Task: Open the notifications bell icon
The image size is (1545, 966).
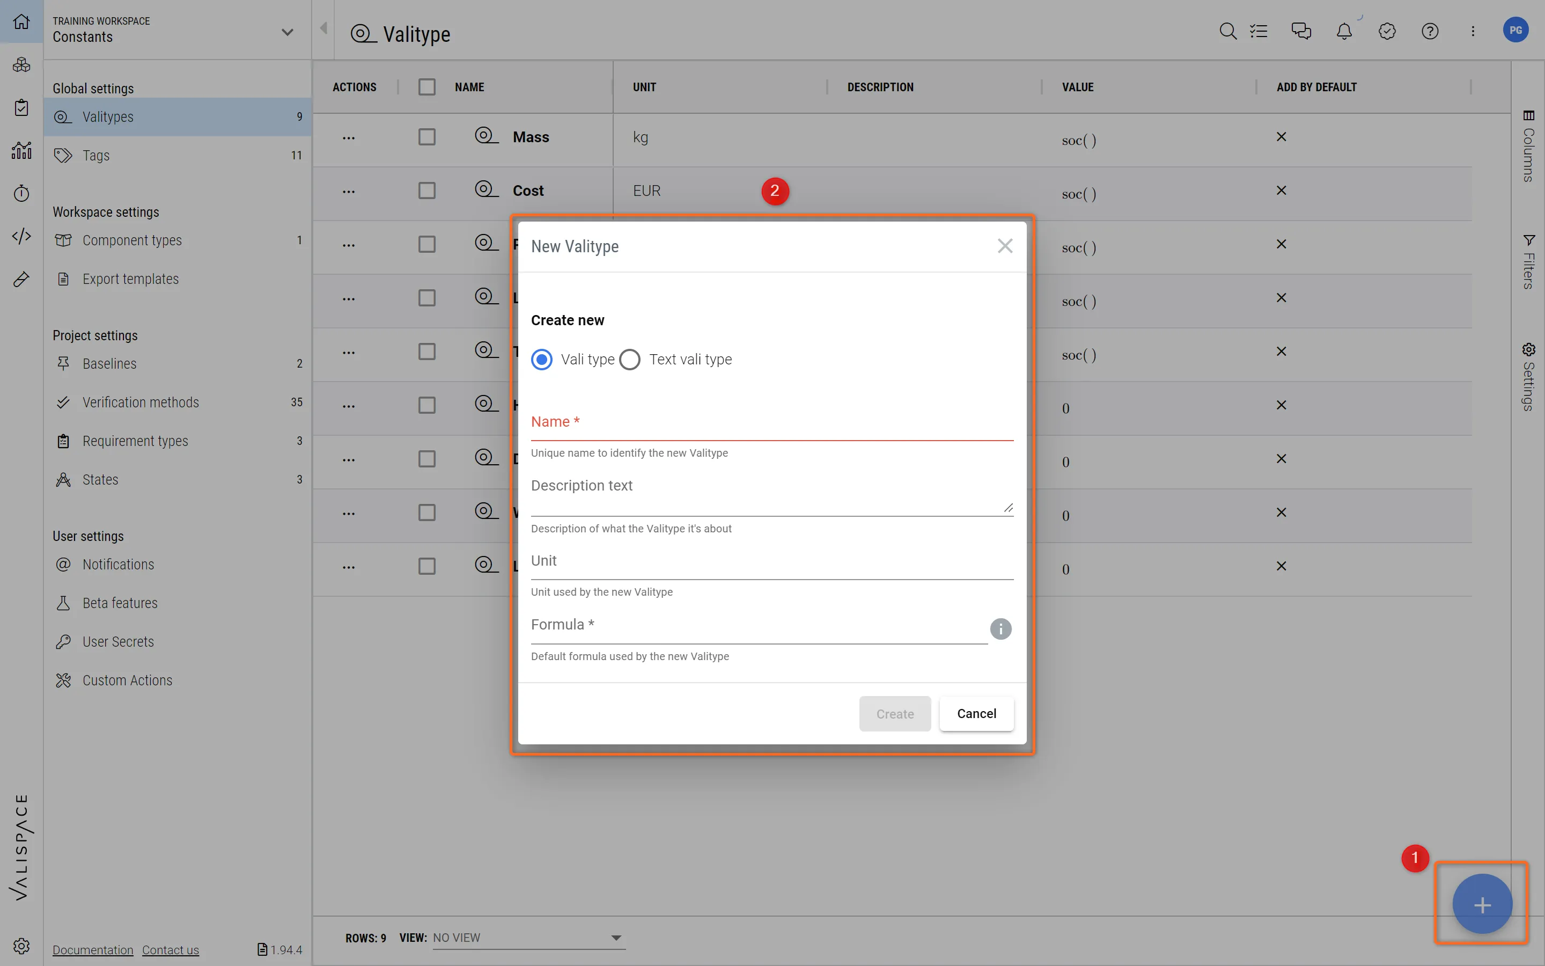Action: tap(1344, 31)
